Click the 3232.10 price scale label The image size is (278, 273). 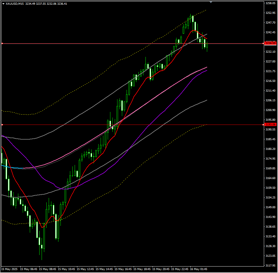coord(270,52)
